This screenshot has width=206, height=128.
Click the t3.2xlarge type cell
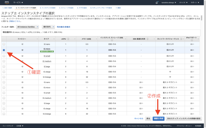(x=47, y=114)
